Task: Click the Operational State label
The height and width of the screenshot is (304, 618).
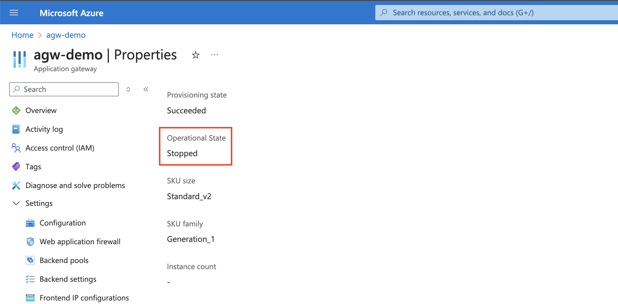Action: 196,138
